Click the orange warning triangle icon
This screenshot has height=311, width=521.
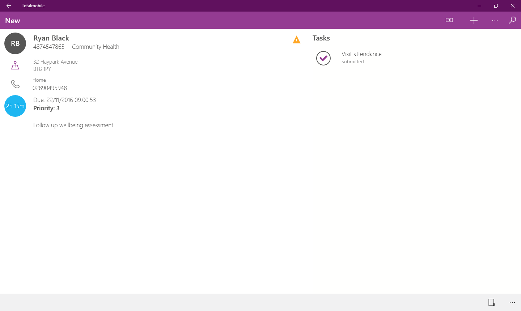pos(297,40)
